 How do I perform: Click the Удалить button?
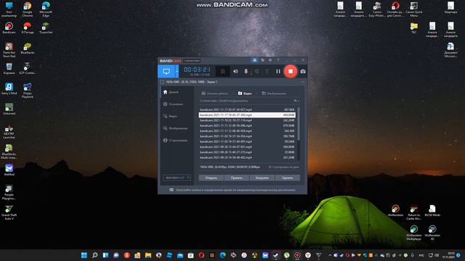click(x=288, y=178)
